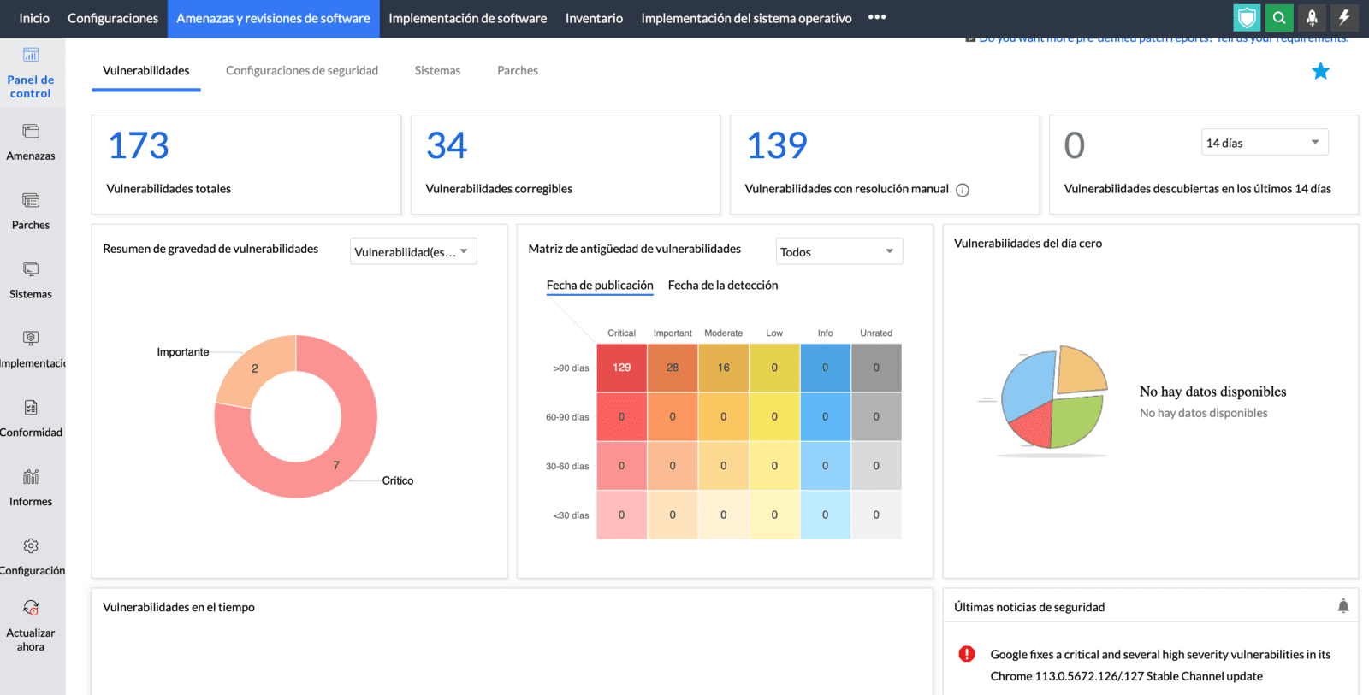Click the blue star favorite icon
1369x695 pixels.
(x=1321, y=71)
